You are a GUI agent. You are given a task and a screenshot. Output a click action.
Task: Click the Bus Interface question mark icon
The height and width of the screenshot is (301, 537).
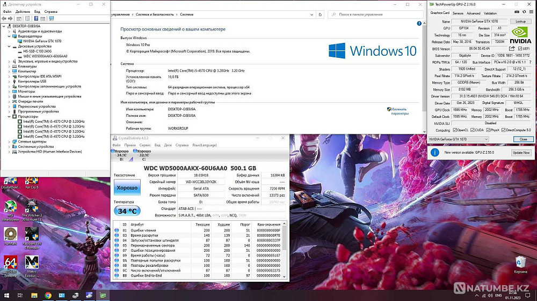point(531,62)
